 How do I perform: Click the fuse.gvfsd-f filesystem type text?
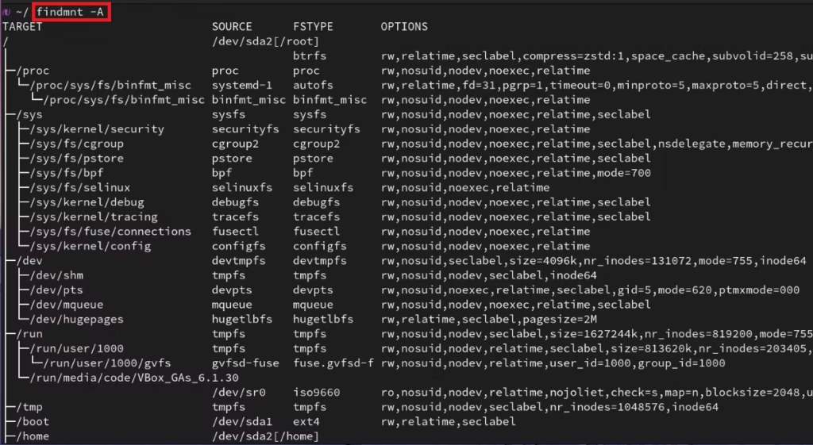(333, 363)
